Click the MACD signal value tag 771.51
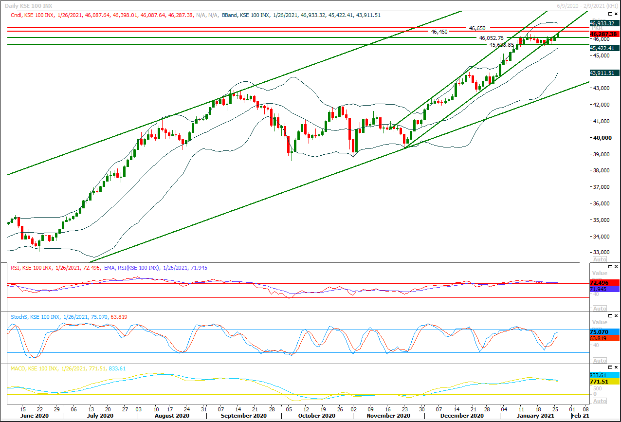Screen dimensions: 621x422 (x=604, y=382)
